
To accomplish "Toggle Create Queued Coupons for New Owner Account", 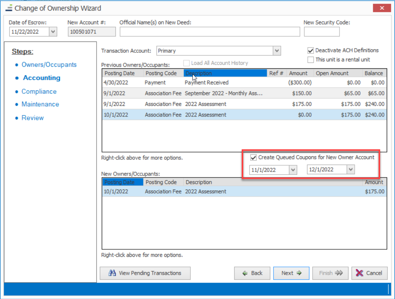I will tap(253, 158).
